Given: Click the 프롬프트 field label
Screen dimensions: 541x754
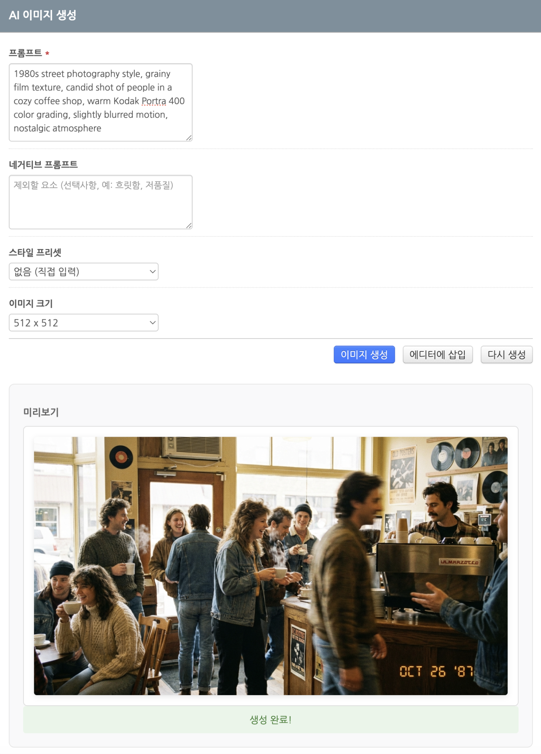Looking at the screenshot, I should tap(26, 53).
